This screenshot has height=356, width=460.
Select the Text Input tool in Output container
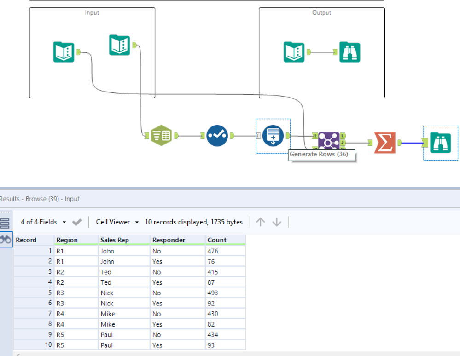click(x=294, y=52)
